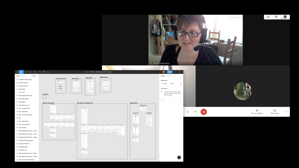Select the Pen tool in Figma

coord(35,72)
